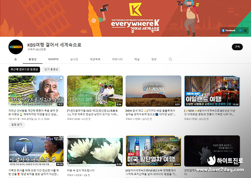The width and height of the screenshot is (251, 178).
Task: Open the Twitter bird icon in the banner
Action: click(x=240, y=31)
